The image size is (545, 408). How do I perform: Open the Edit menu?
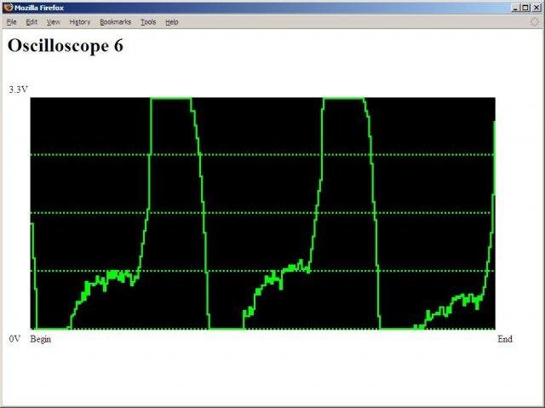click(x=32, y=22)
